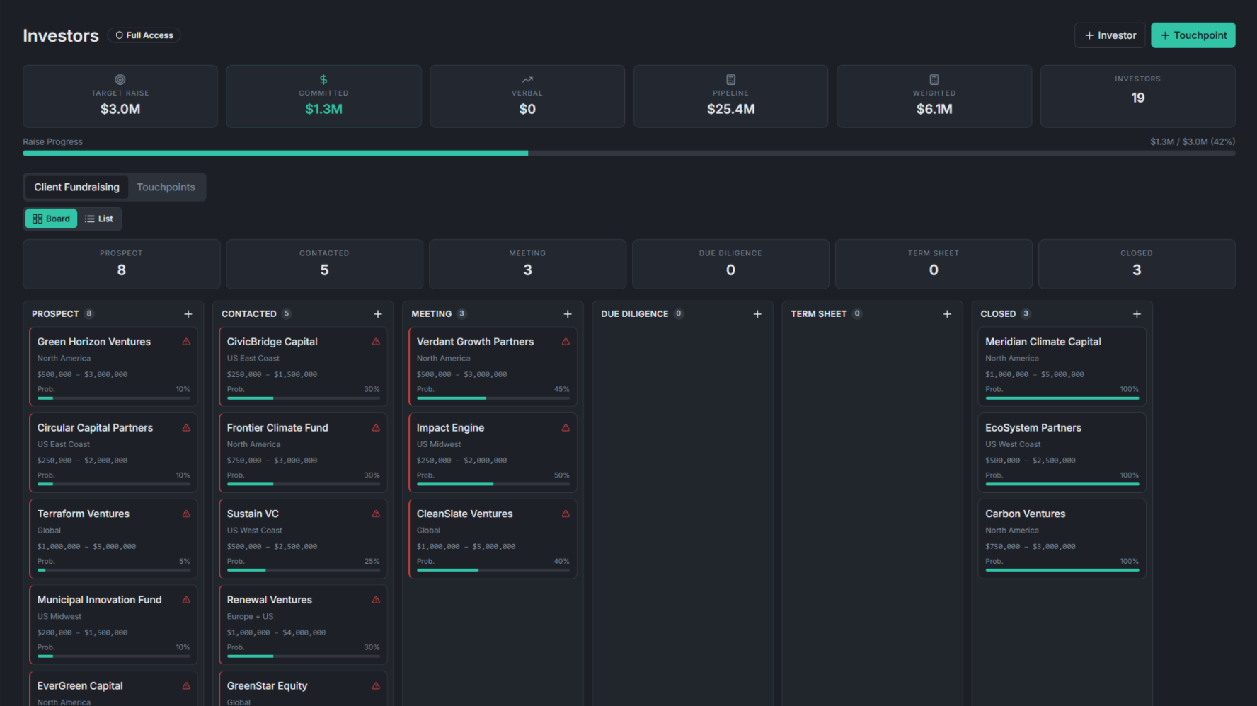Add a new card to Meeting column
This screenshot has width=1257, height=706.
[x=568, y=314]
